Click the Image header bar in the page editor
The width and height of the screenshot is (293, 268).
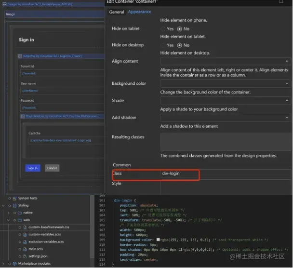coord(54,14)
